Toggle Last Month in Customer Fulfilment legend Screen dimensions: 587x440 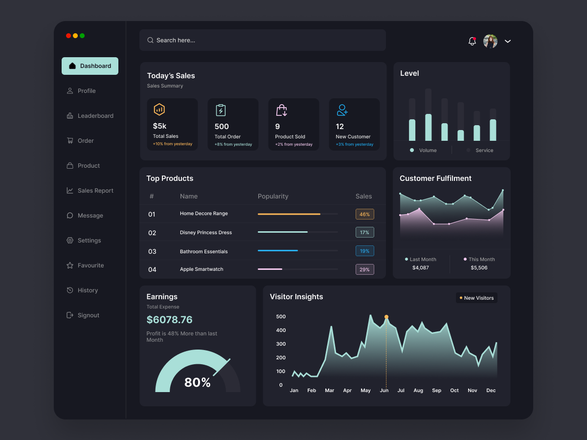tap(421, 259)
